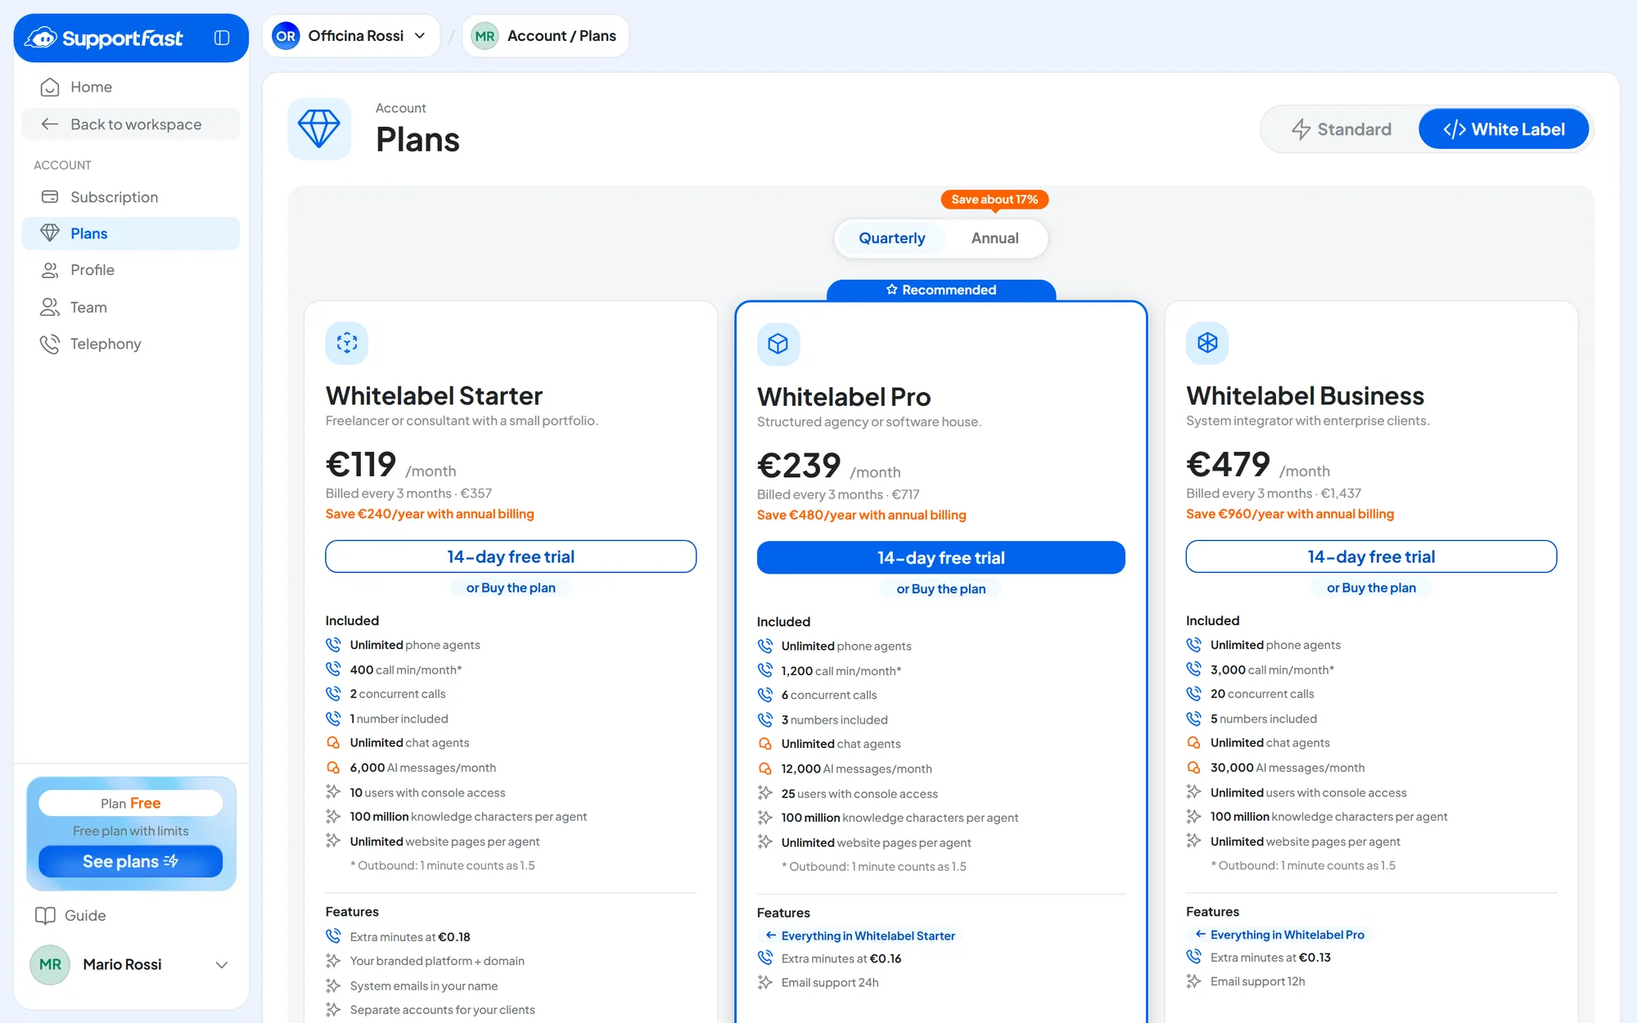Open the Profile page
1637x1023 pixels.
coord(131,270)
